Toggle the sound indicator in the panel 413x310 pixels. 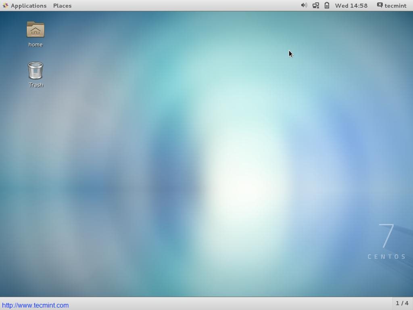pyautogui.click(x=304, y=5)
